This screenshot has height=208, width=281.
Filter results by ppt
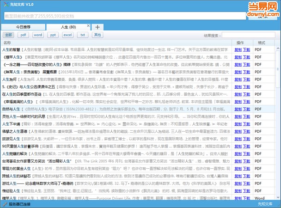pyautogui.click(x=53, y=35)
